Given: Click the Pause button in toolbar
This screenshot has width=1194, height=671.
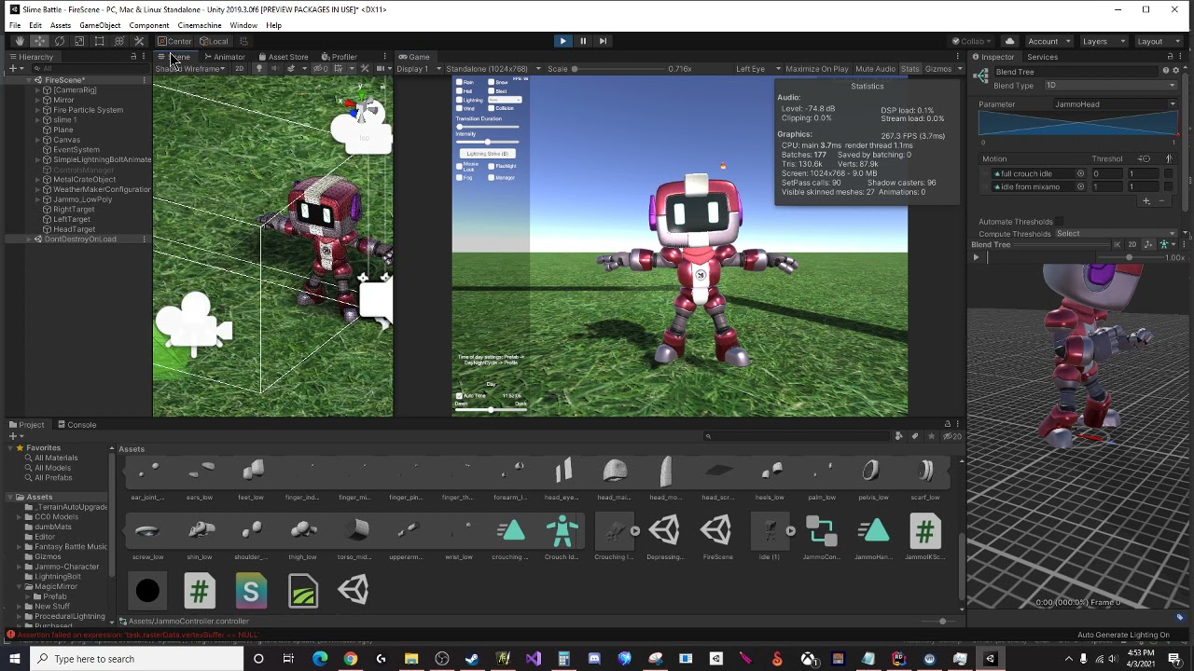Looking at the screenshot, I should click(x=583, y=41).
